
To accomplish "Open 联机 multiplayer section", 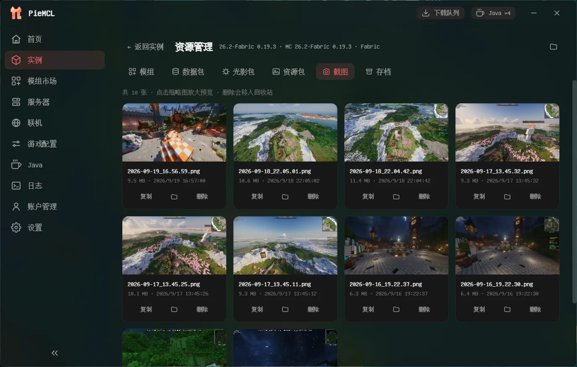I will coord(54,123).
